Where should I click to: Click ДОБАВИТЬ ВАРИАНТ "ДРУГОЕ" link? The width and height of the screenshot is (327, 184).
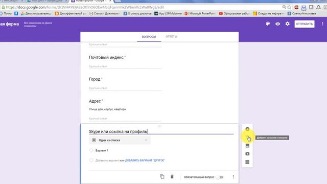(x=145, y=160)
